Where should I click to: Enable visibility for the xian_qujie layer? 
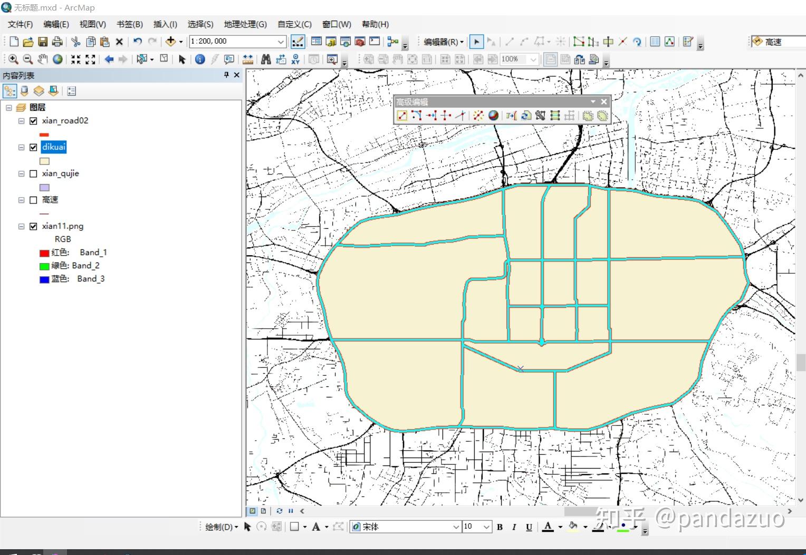click(33, 173)
